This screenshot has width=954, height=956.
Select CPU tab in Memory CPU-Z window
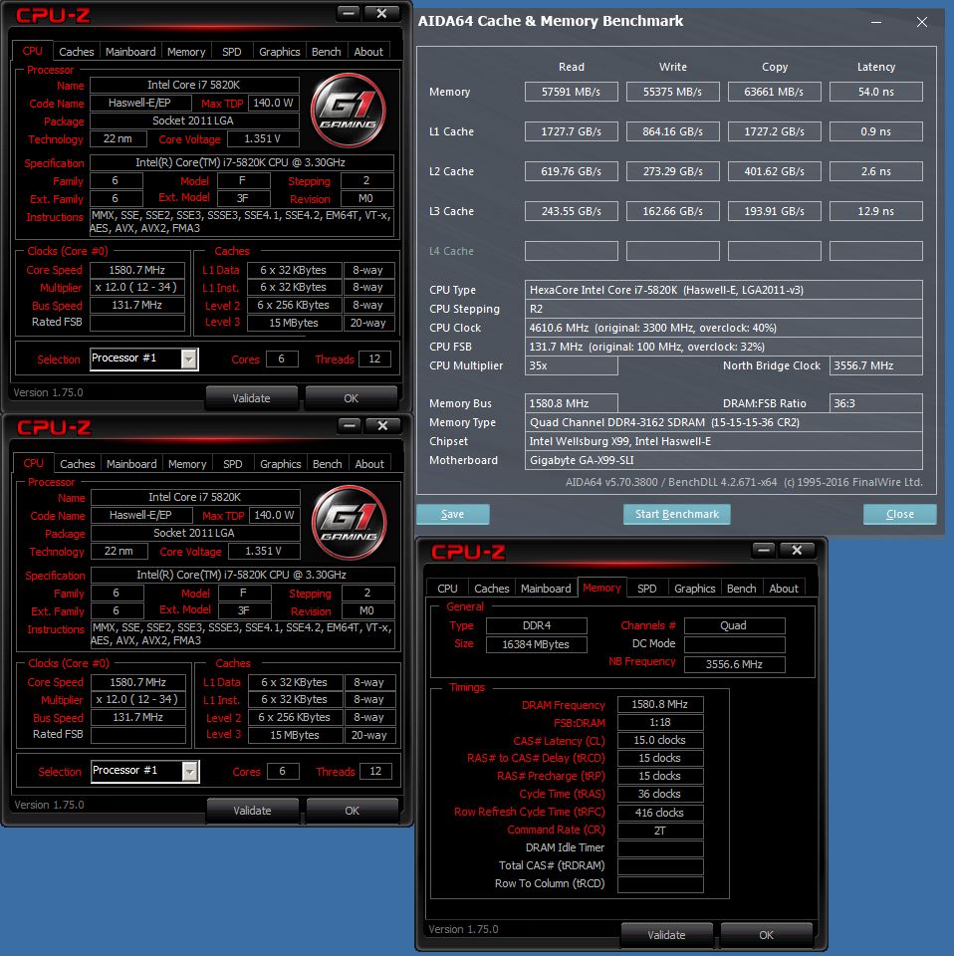(x=447, y=589)
